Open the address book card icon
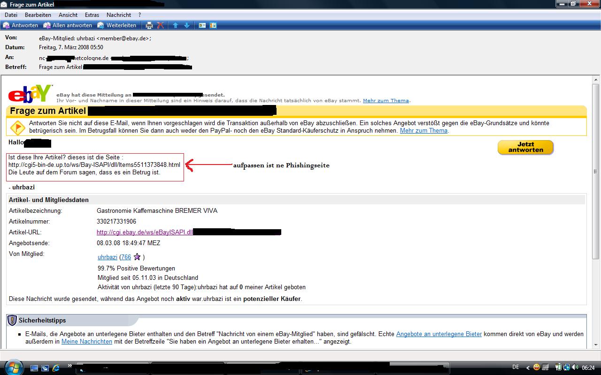This screenshot has width=601, height=375. (202, 25)
